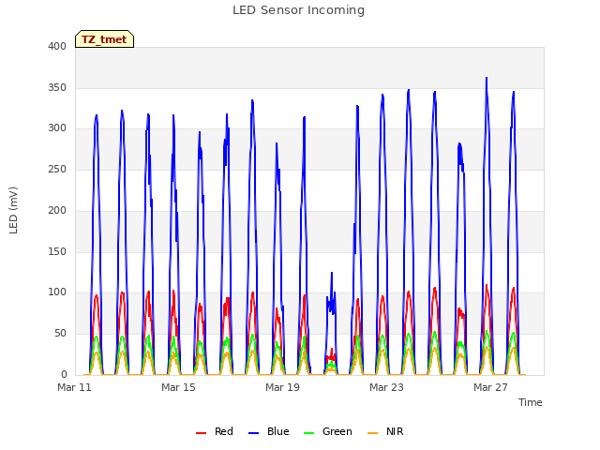
Task: Click the chart title LED Sensor Incoming
Action: [x=298, y=10]
